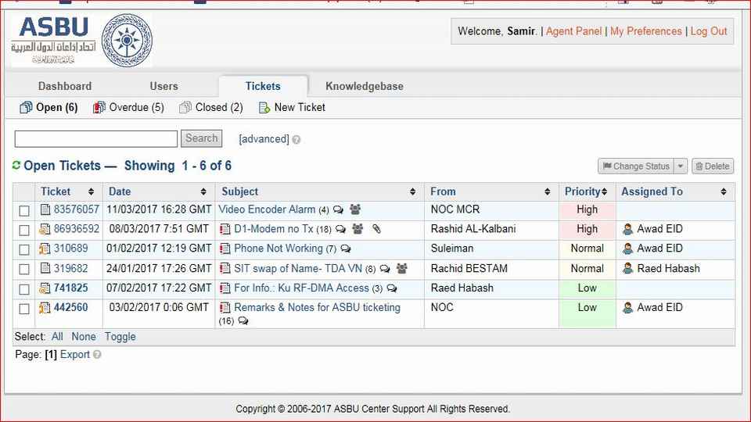The height and width of the screenshot is (422, 751).
Task: Click the Change Status button
Action: 636,166
